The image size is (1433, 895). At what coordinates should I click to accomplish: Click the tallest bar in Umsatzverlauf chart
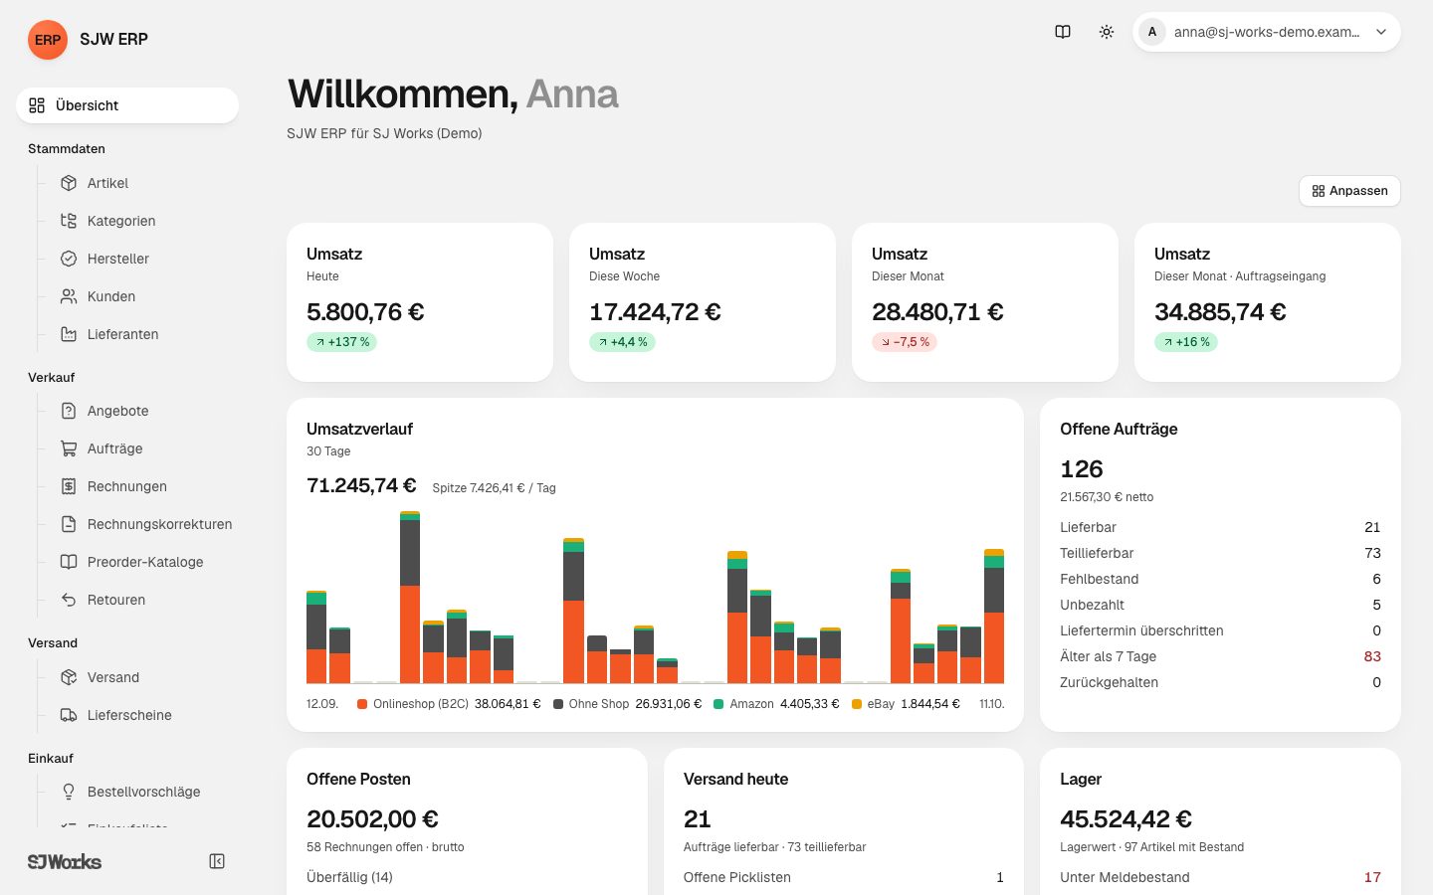pos(410,597)
